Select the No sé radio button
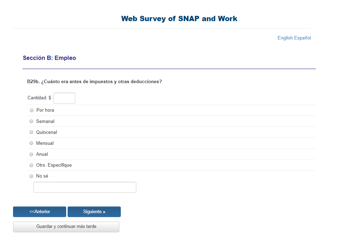 [x=31, y=176]
